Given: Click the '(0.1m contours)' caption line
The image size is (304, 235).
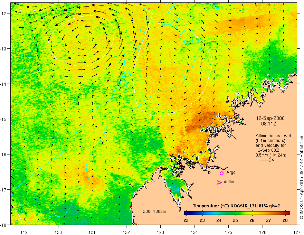Looking at the screenshot, I should pos(270,141).
